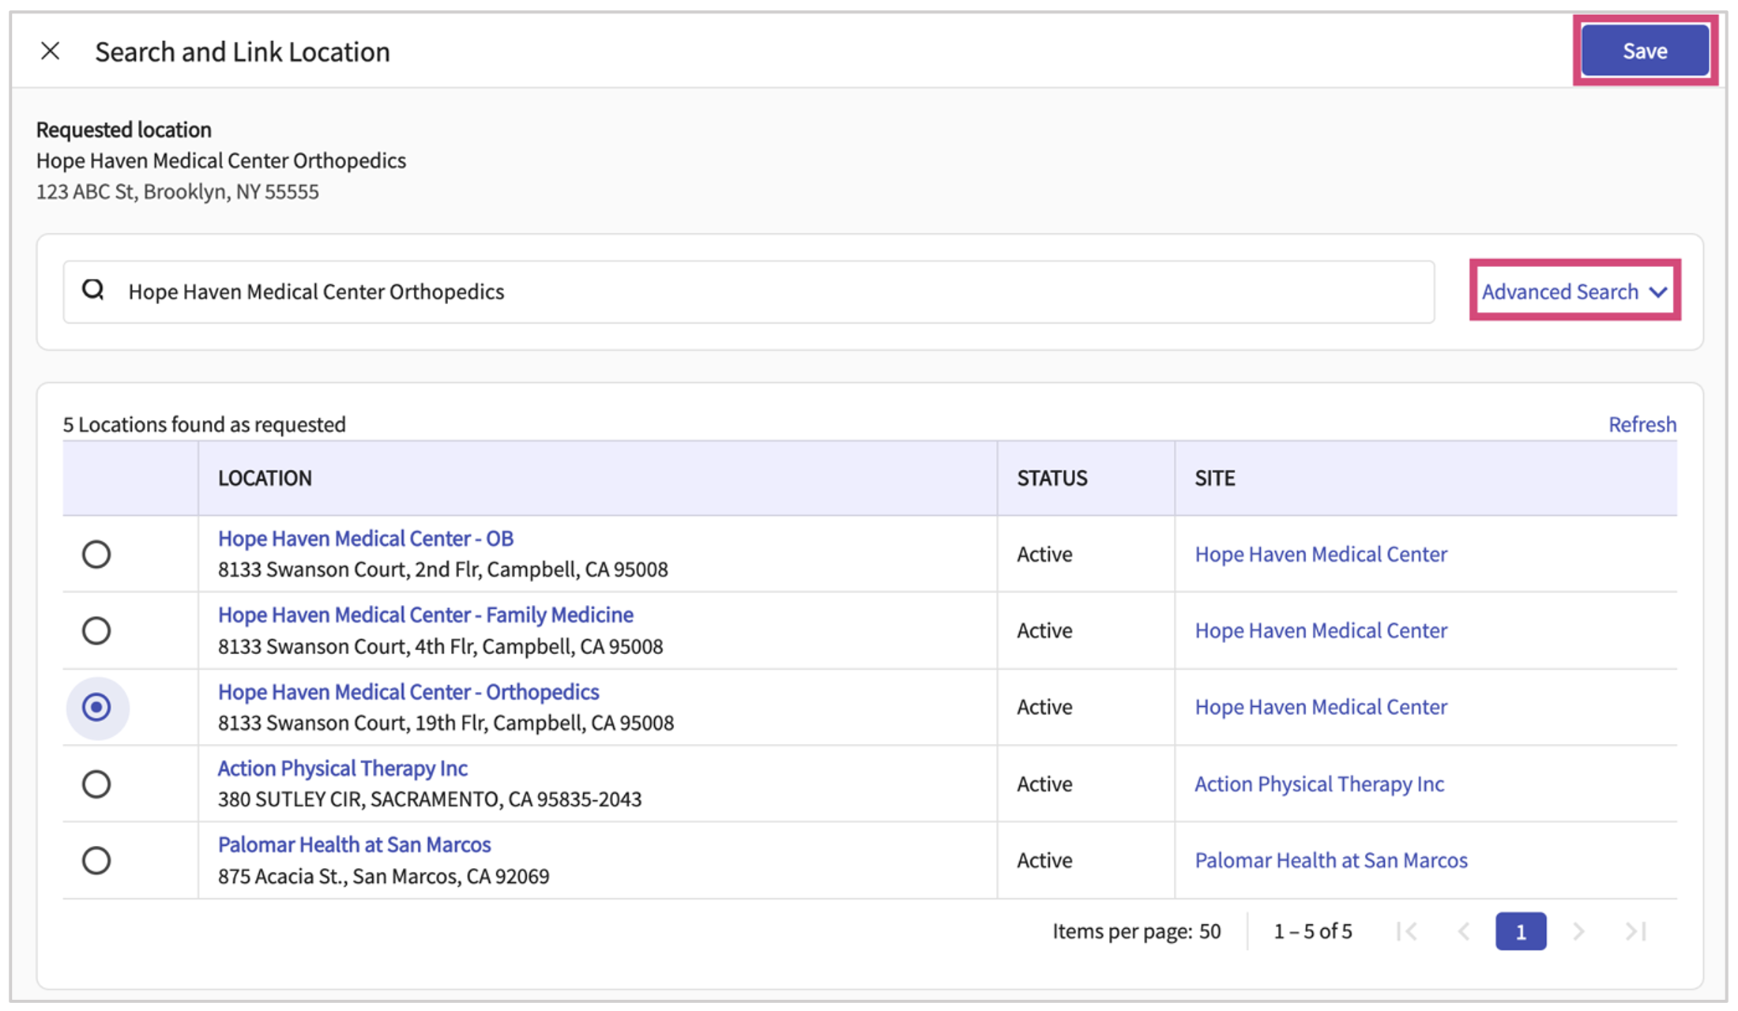1738x1011 pixels.
Task: Select Hope Haven Medical Center - OB radio
Action: [x=96, y=554]
